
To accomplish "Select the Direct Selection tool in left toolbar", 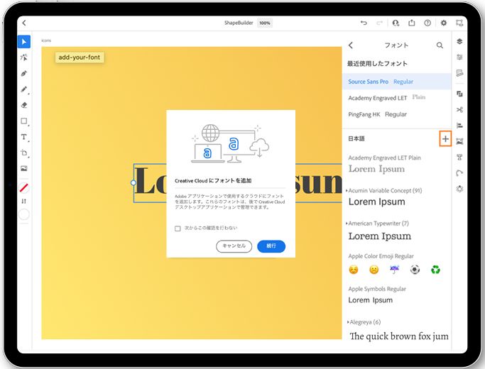I will point(24,57).
